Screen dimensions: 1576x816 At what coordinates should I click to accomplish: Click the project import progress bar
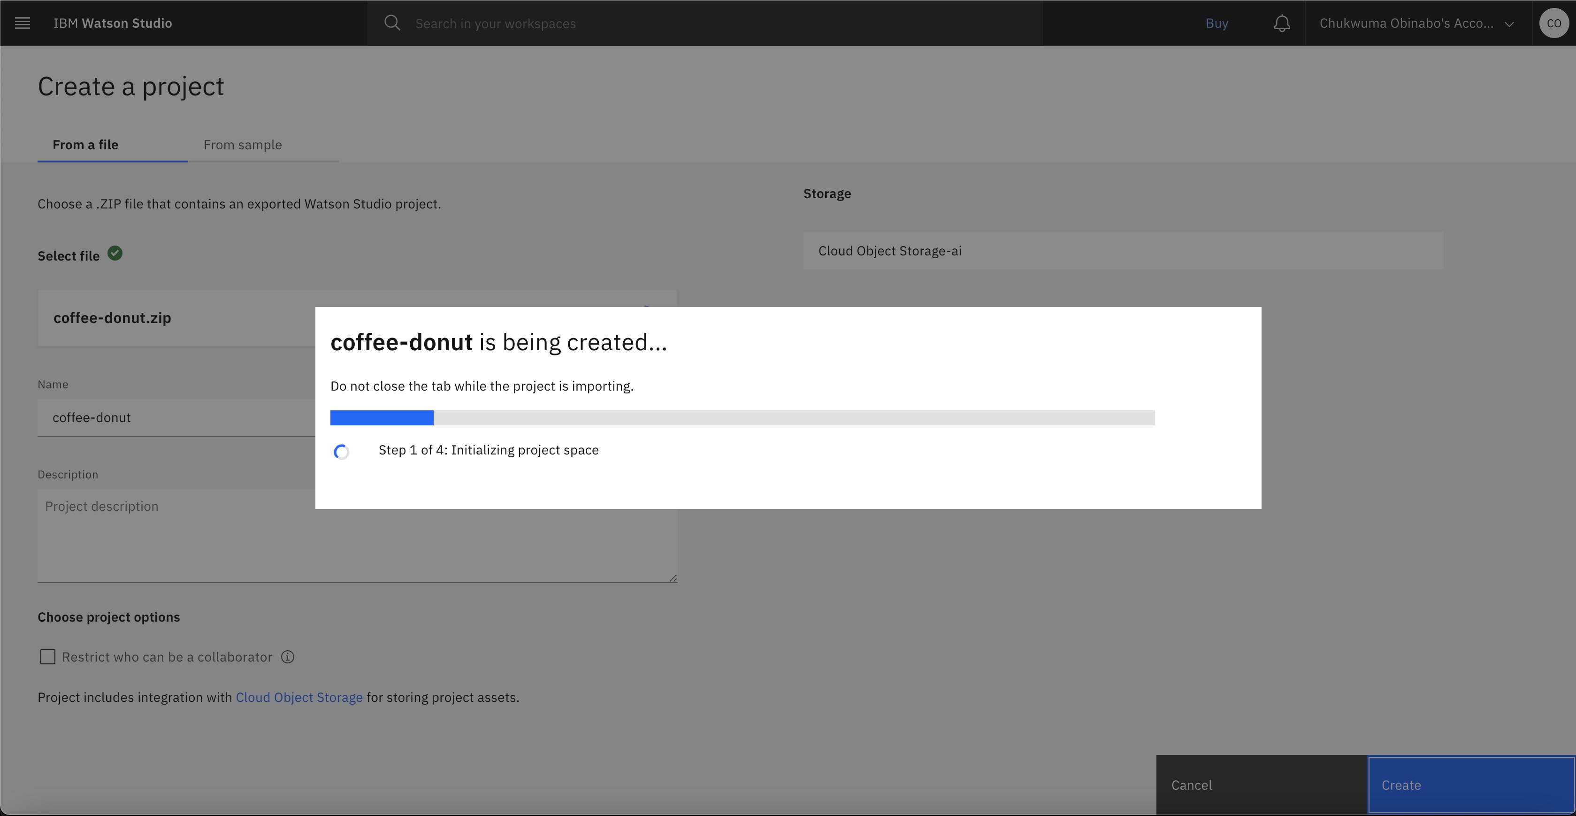click(742, 418)
